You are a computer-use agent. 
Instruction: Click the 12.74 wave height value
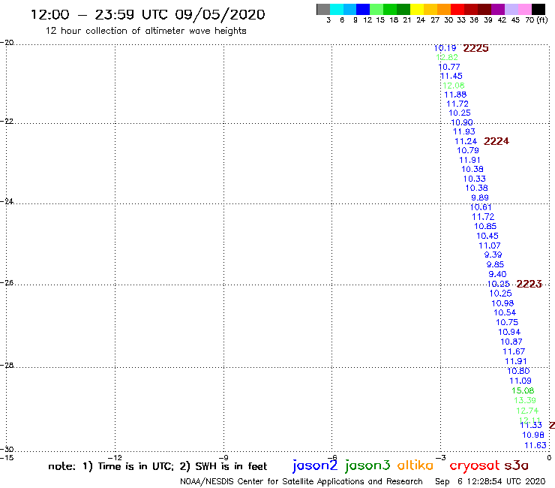click(x=527, y=411)
